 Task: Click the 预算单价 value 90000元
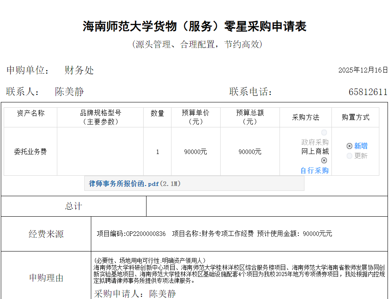(195, 152)
